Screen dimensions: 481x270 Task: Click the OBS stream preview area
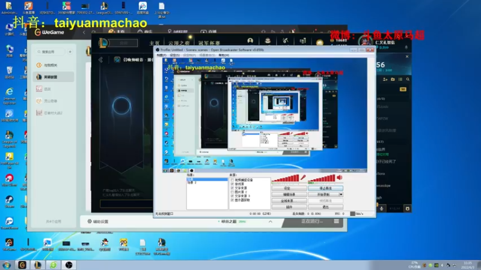[x=265, y=115]
